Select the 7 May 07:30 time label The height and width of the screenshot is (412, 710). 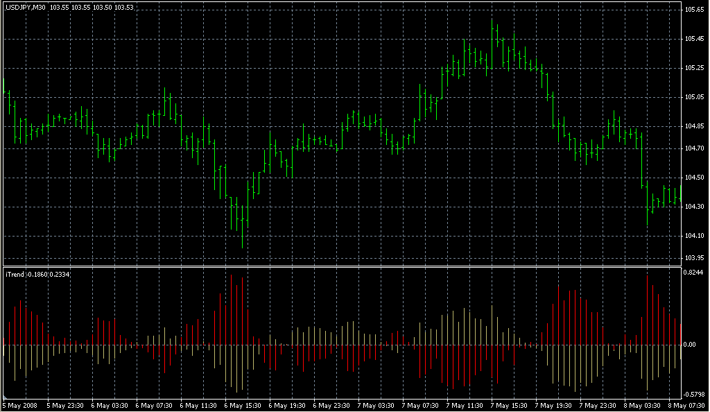[420, 406]
